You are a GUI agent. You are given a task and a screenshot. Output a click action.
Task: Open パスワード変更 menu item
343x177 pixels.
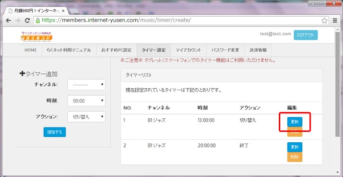tap(225, 50)
